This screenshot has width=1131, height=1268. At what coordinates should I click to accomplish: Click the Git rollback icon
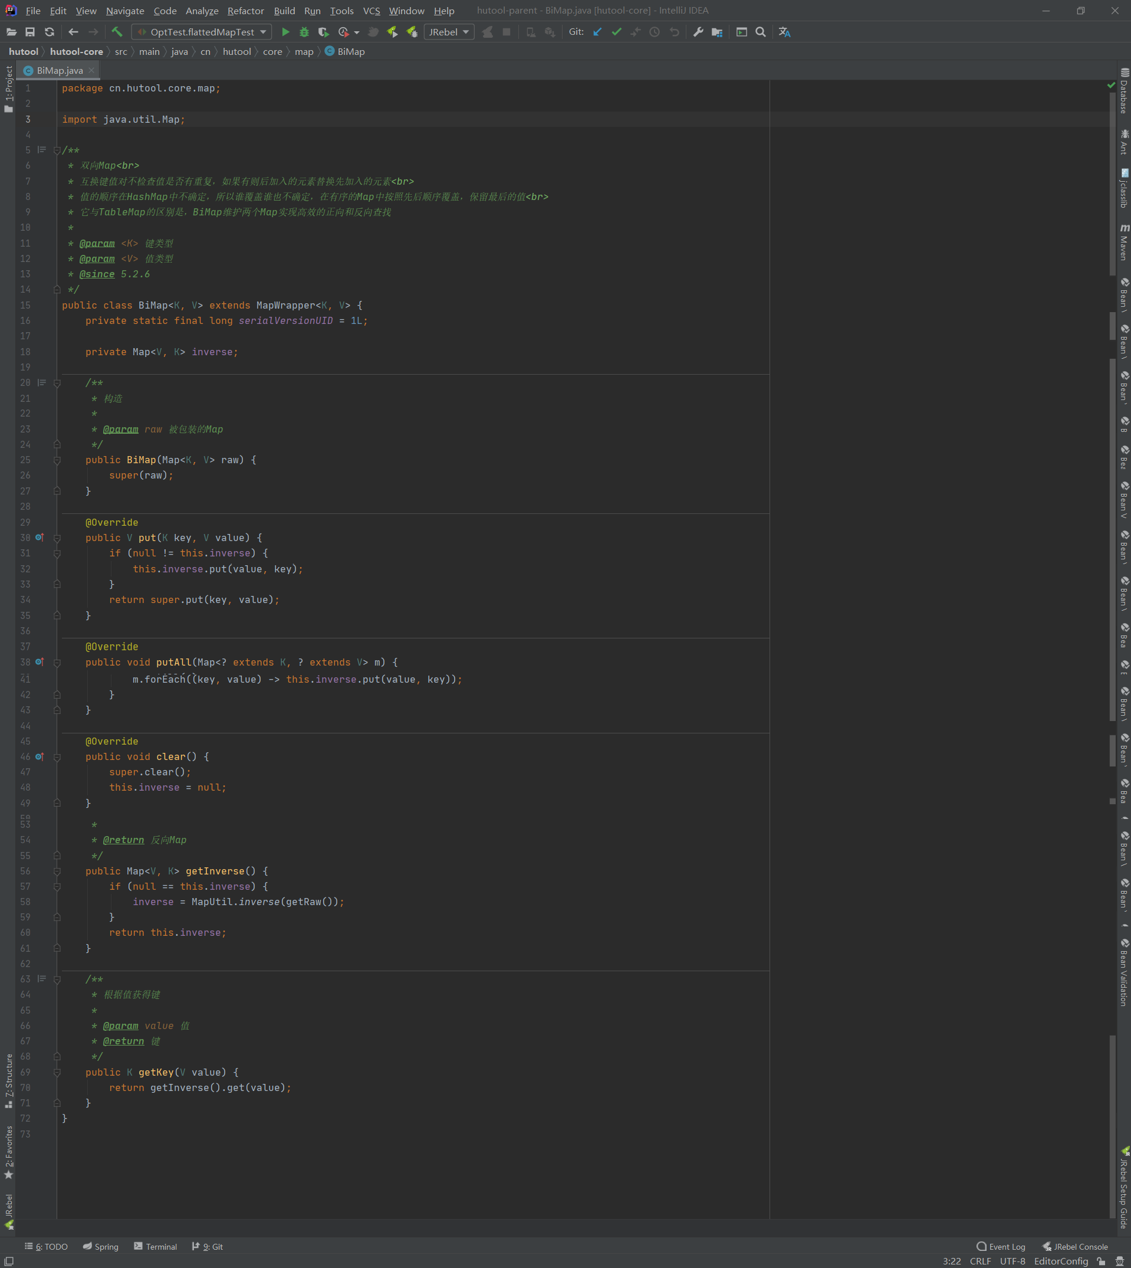click(x=674, y=32)
